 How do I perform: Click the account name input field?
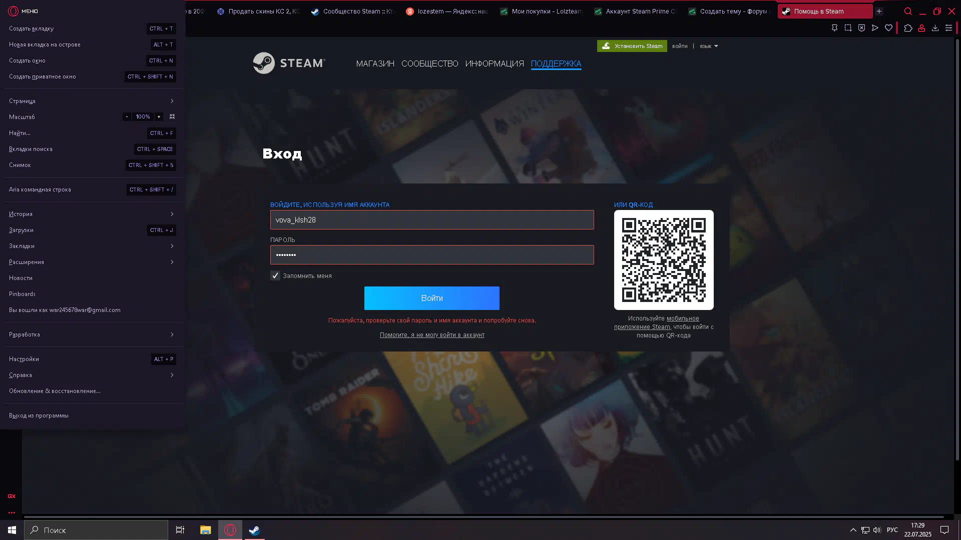click(432, 219)
